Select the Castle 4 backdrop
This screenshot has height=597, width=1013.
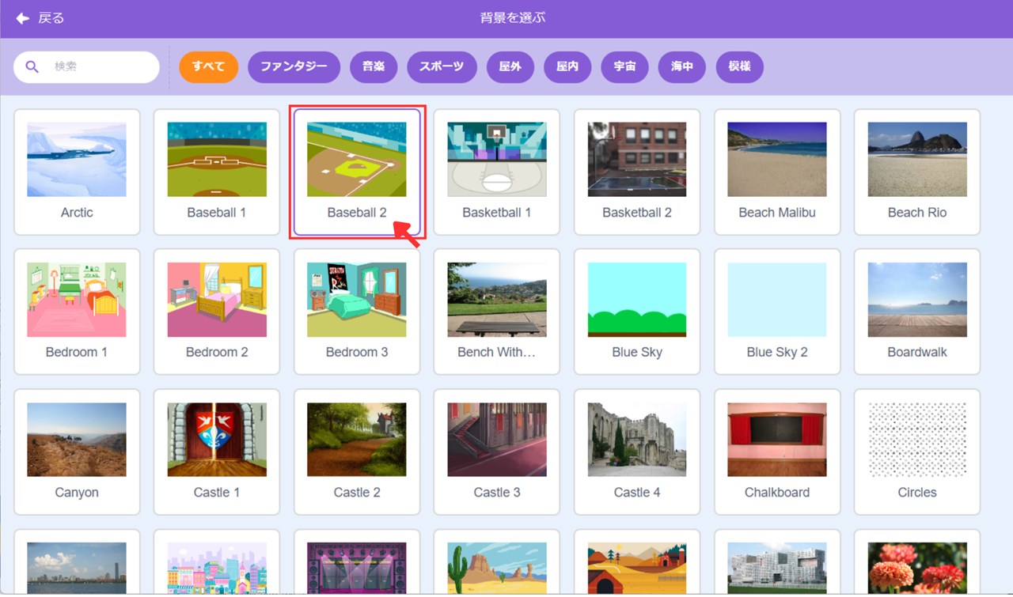637,452
